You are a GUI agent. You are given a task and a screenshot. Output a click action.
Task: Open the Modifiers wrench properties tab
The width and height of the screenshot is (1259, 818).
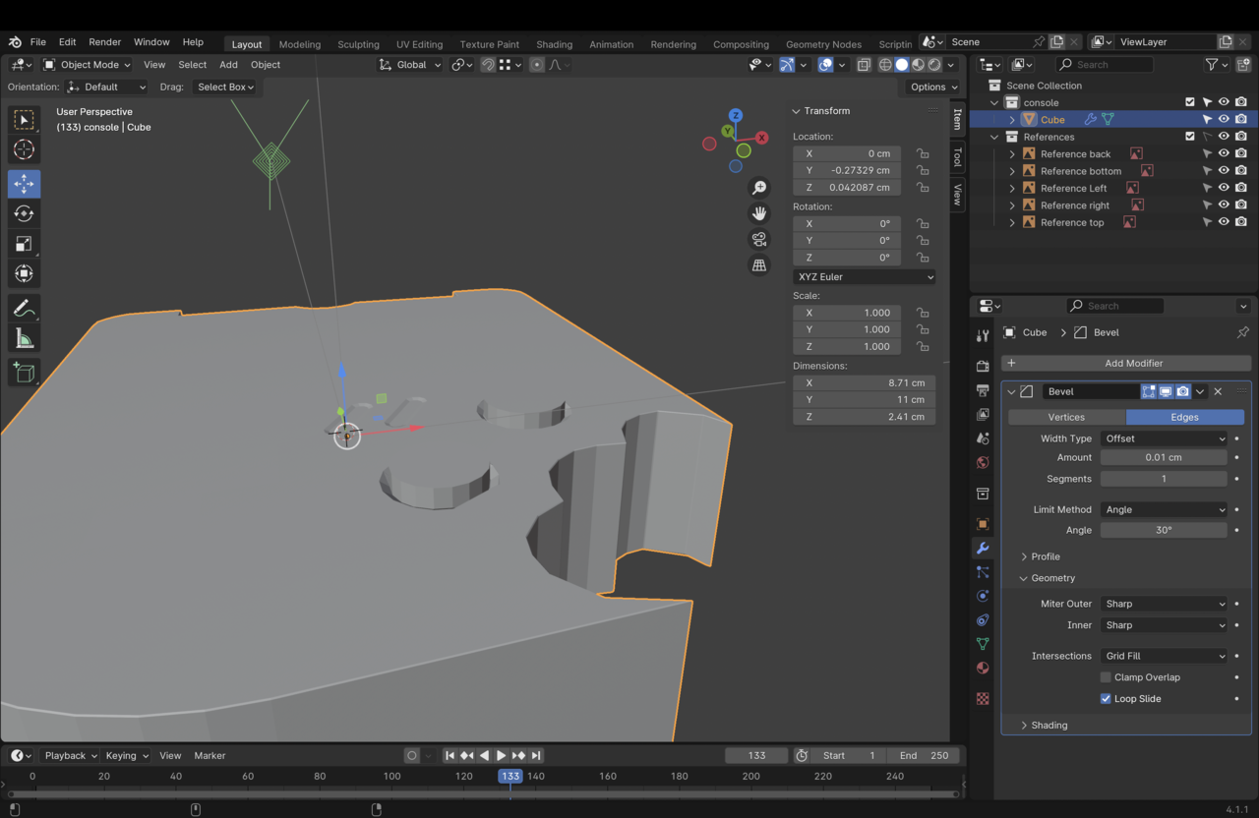pyautogui.click(x=982, y=548)
